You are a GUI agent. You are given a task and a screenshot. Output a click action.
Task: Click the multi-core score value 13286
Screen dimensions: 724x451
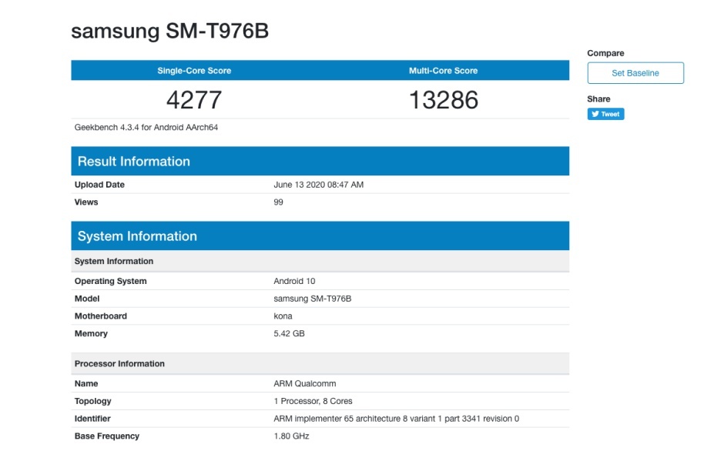(443, 99)
